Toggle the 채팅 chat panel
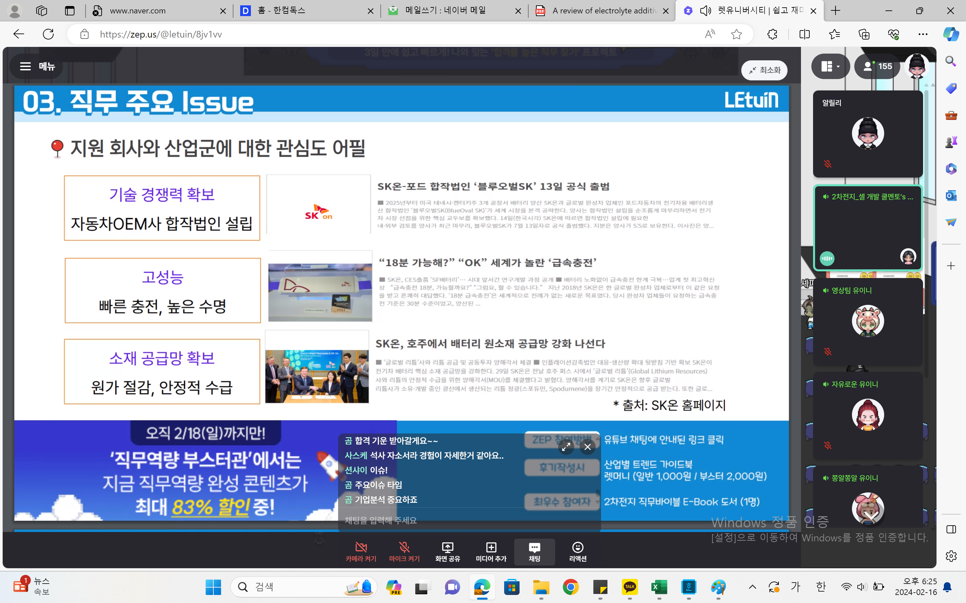Screen dimensions: 966x603 click(x=535, y=552)
